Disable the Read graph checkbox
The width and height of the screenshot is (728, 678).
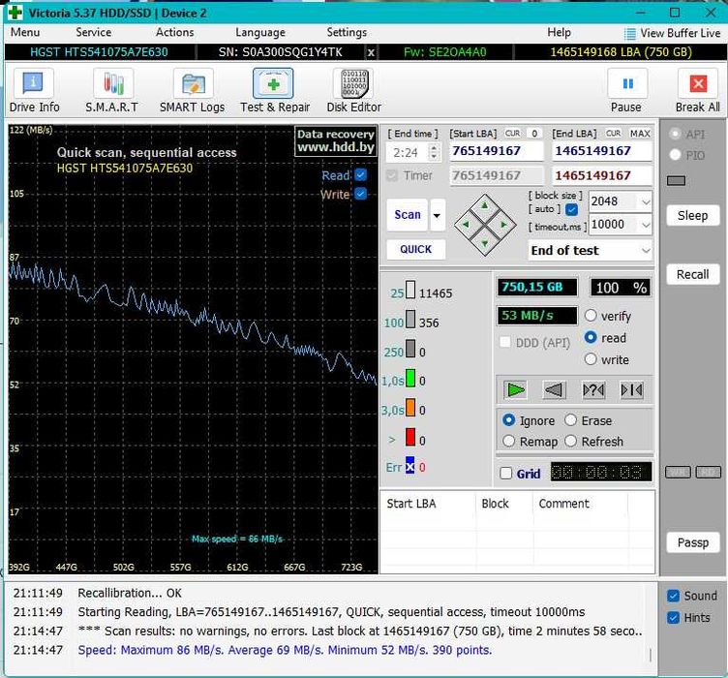click(361, 175)
